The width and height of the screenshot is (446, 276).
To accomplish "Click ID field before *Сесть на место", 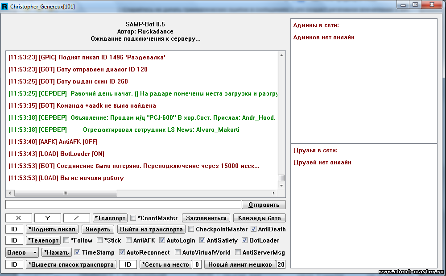I will [128, 264].
